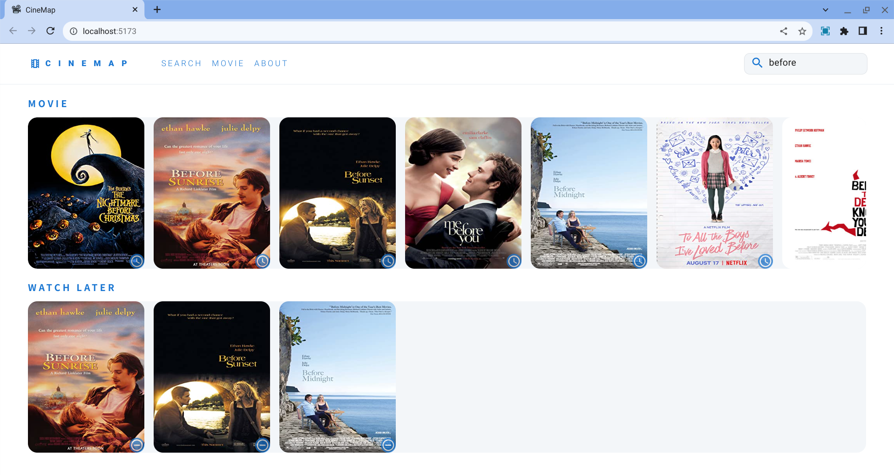Click clock icon on Before Midnight movie poster

(x=640, y=261)
